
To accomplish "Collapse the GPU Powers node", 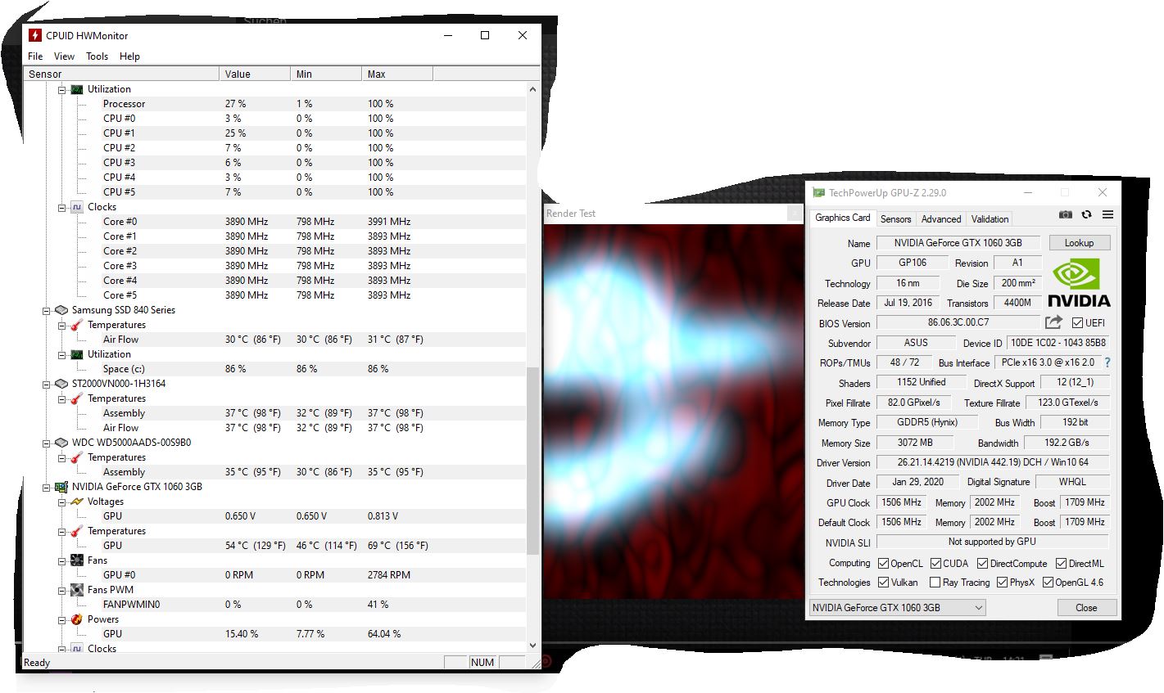I will pos(62,620).
